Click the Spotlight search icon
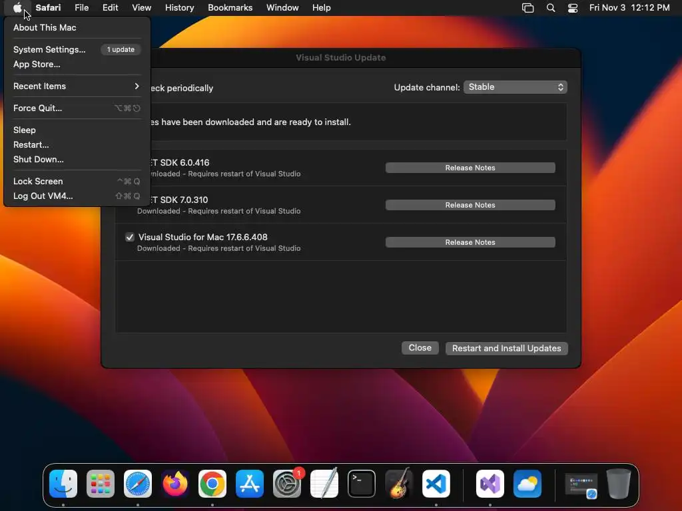682x511 pixels. tap(551, 8)
